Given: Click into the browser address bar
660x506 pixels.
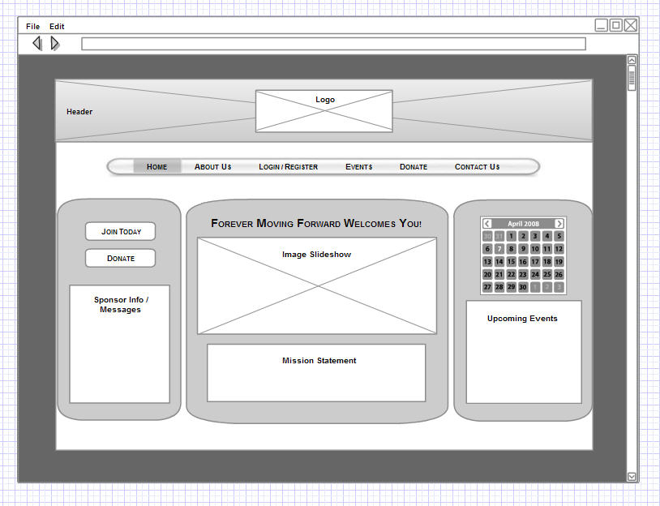Looking at the screenshot, I should 333,44.
